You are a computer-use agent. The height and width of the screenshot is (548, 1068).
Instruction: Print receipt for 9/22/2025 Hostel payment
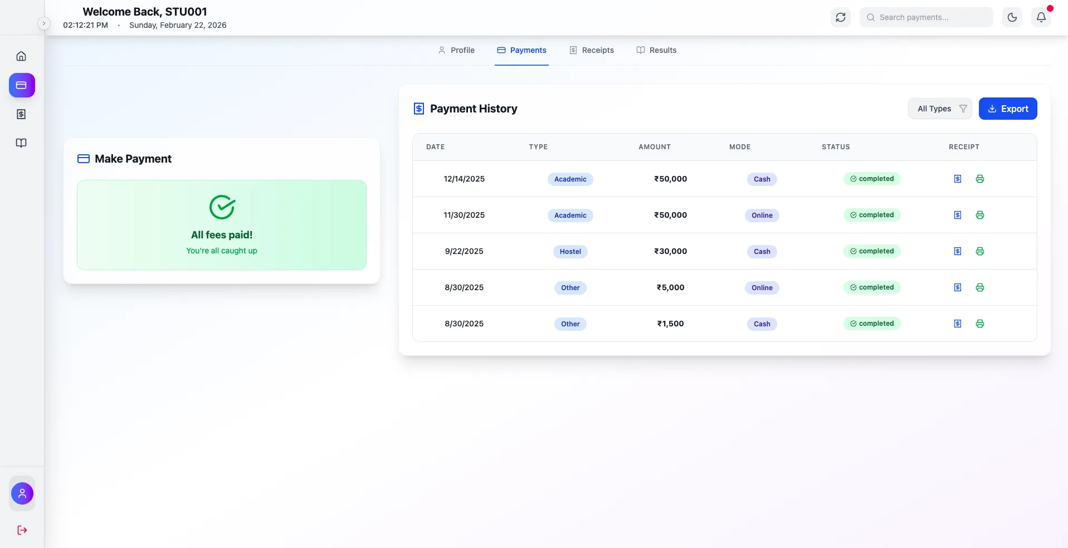point(980,251)
